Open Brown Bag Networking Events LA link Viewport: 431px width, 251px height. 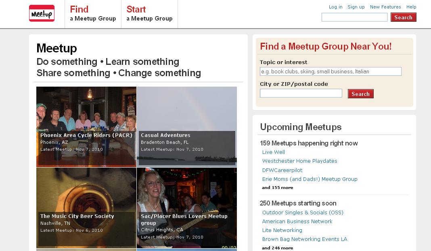[x=305, y=239]
